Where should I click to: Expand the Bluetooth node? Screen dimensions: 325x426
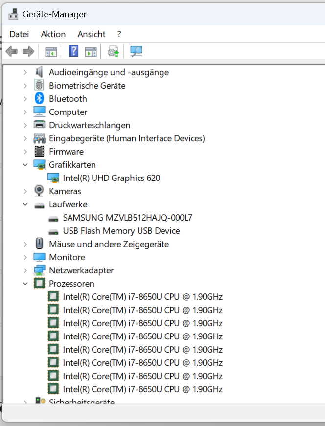25,99
